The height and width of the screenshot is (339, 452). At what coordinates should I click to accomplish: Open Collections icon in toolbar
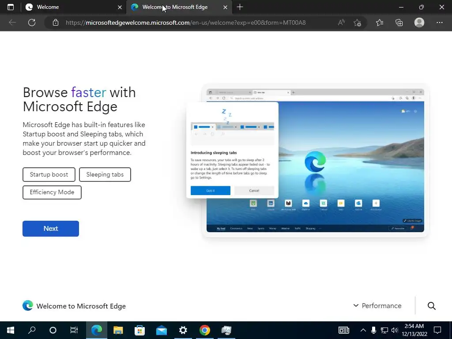(x=399, y=23)
